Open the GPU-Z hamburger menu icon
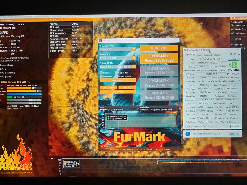The image size is (247, 185). click(x=239, y=54)
